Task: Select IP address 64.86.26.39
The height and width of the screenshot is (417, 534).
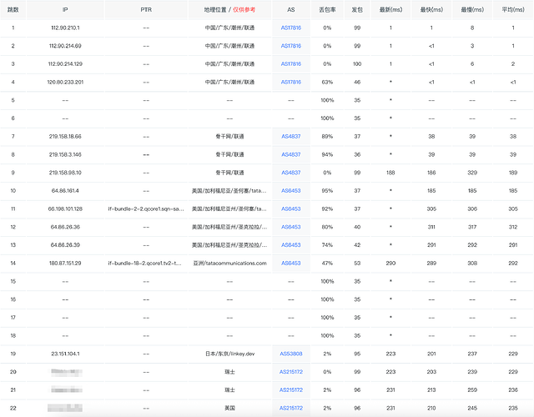Action: [x=65, y=245]
